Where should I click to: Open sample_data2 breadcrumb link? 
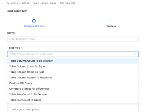tap(48, 3)
